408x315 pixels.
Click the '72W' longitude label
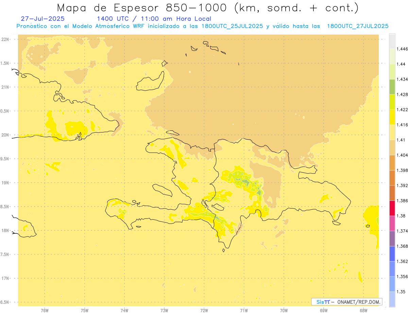tap(204, 310)
